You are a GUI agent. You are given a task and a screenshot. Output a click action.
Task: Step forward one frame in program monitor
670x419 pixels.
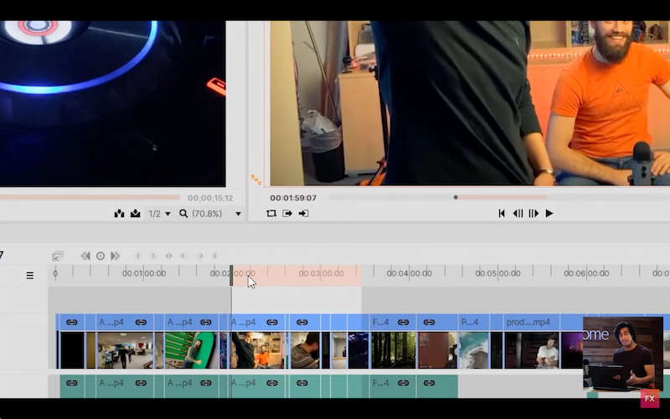click(533, 214)
